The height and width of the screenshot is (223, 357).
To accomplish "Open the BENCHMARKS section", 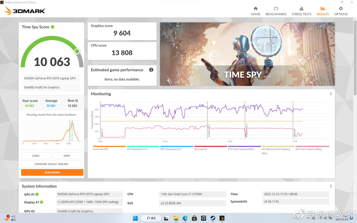I will click(276, 11).
